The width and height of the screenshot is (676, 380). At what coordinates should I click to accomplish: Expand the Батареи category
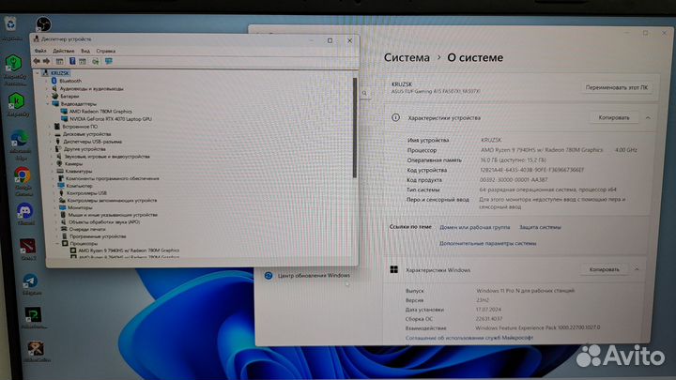pyautogui.click(x=48, y=96)
